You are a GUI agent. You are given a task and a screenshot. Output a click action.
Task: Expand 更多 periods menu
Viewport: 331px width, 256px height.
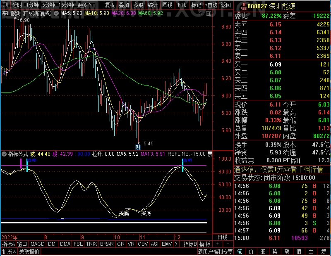pyautogui.click(x=84, y=5)
